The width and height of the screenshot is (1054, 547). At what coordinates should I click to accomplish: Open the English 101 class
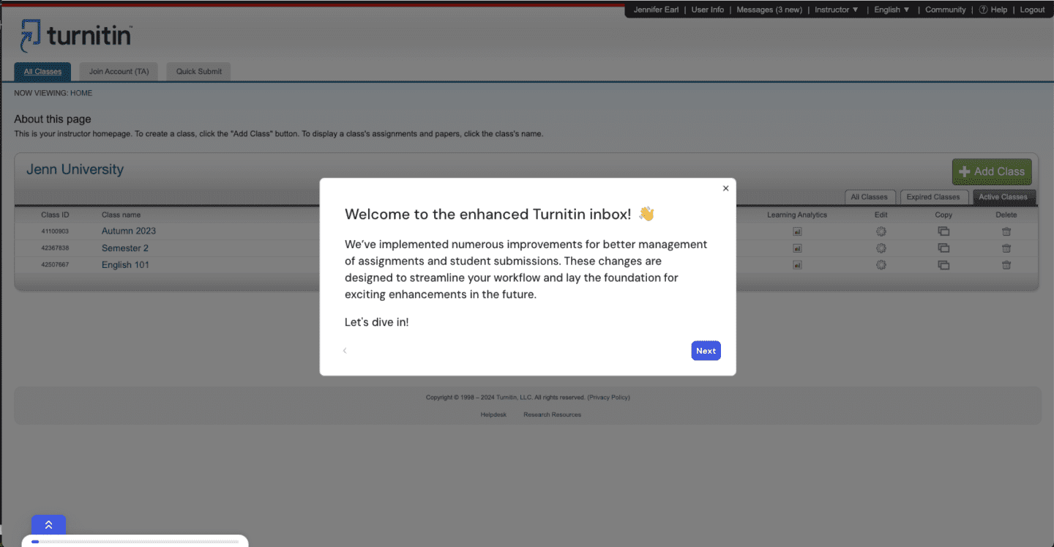[125, 264]
